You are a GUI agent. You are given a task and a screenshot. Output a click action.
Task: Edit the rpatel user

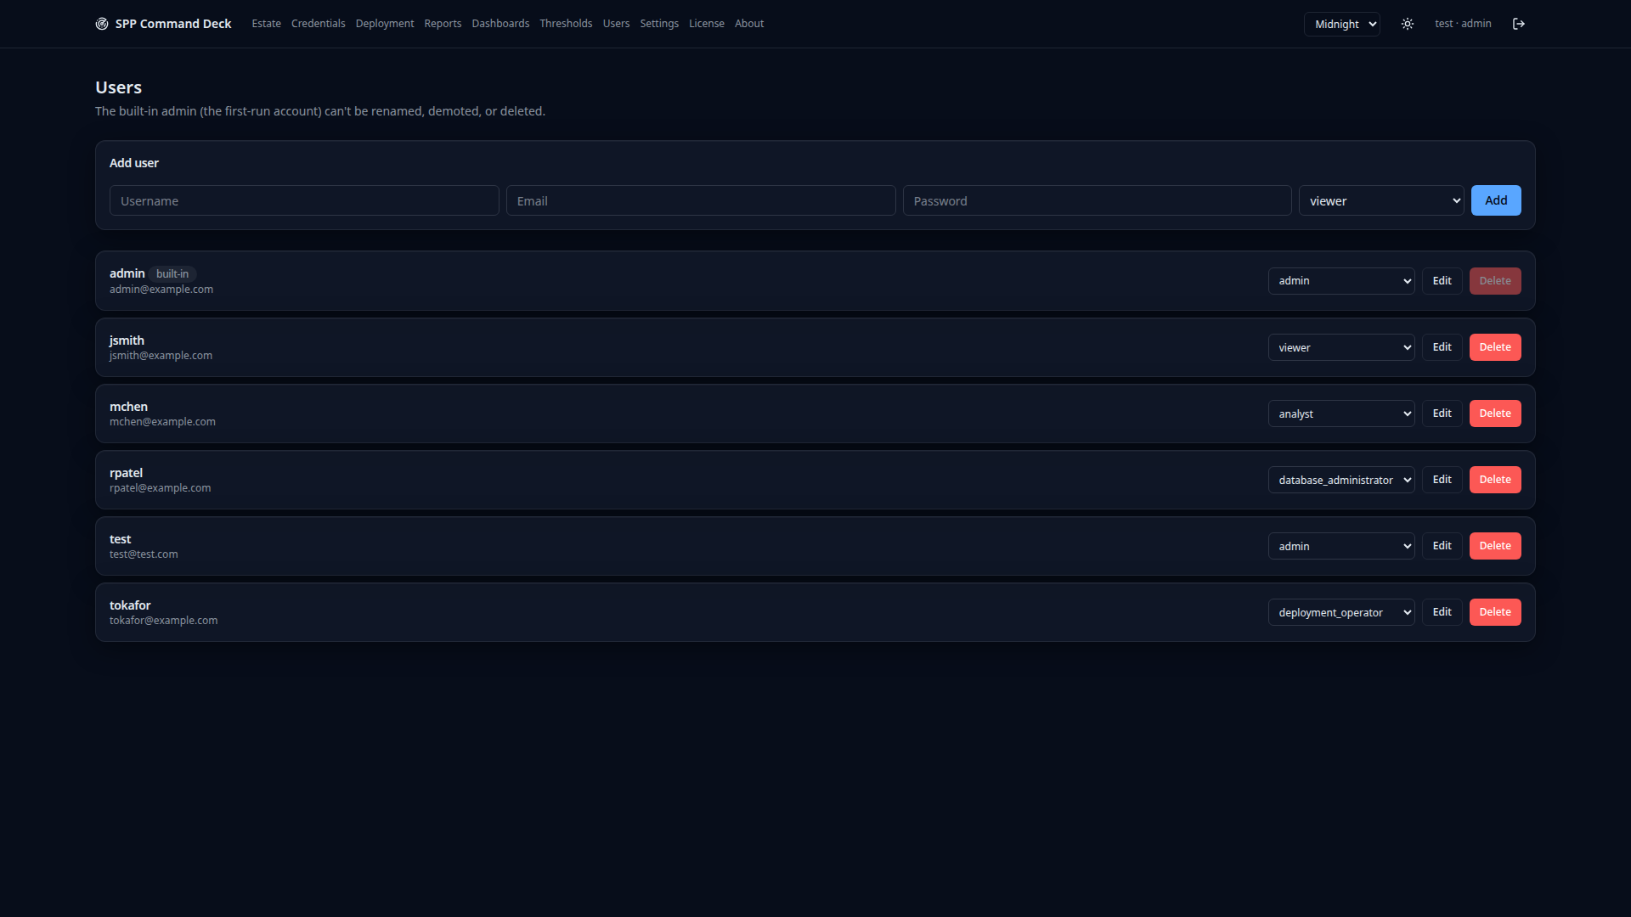click(x=1442, y=480)
